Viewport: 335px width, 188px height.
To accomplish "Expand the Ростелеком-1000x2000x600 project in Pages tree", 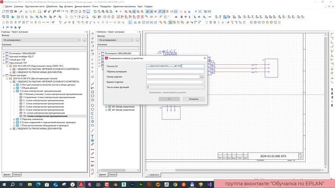I will (4, 53).
